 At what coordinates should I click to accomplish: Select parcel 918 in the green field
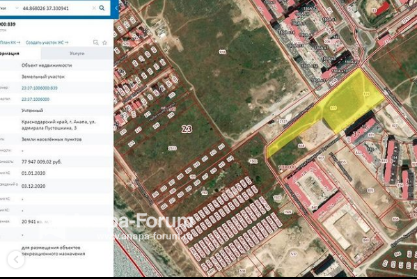222,52
